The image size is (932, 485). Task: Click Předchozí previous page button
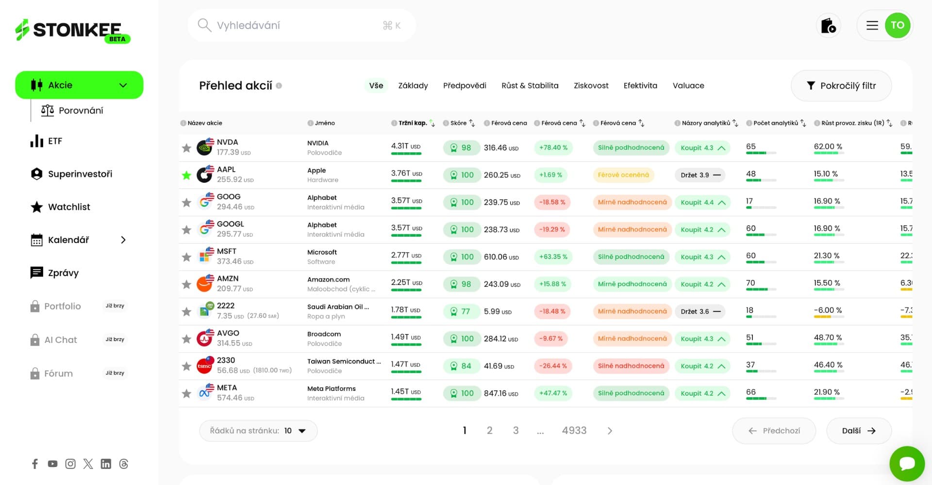coord(774,431)
